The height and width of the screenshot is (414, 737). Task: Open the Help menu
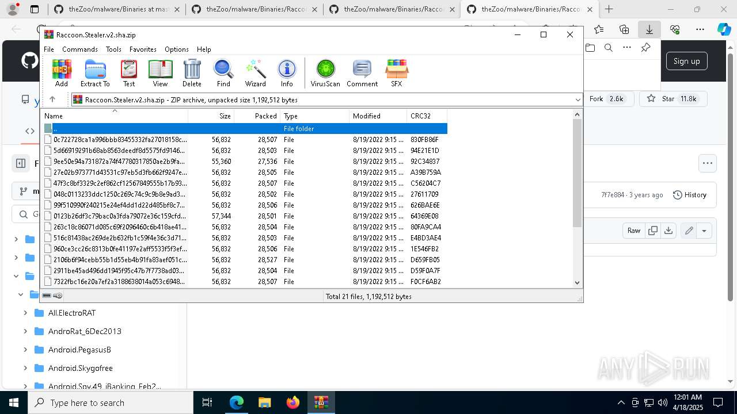click(204, 49)
